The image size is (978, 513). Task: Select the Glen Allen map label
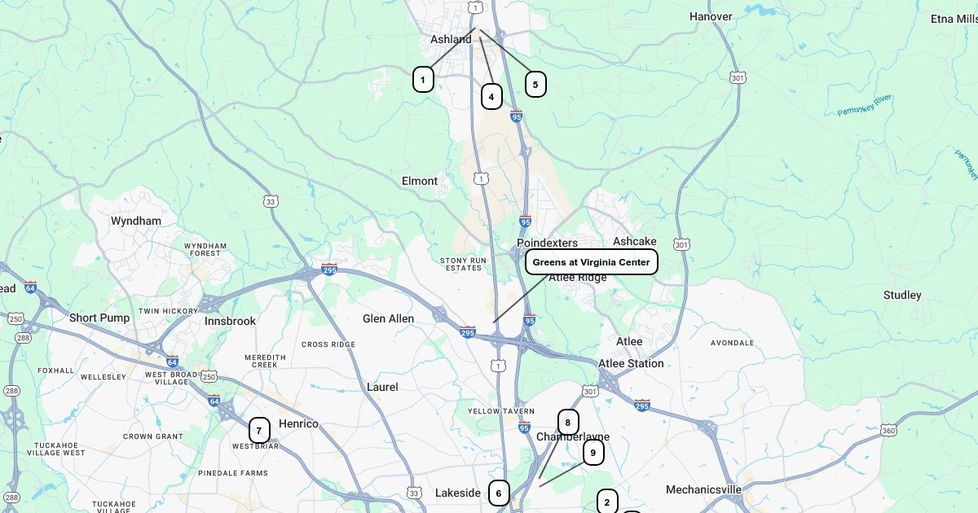click(x=388, y=318)
